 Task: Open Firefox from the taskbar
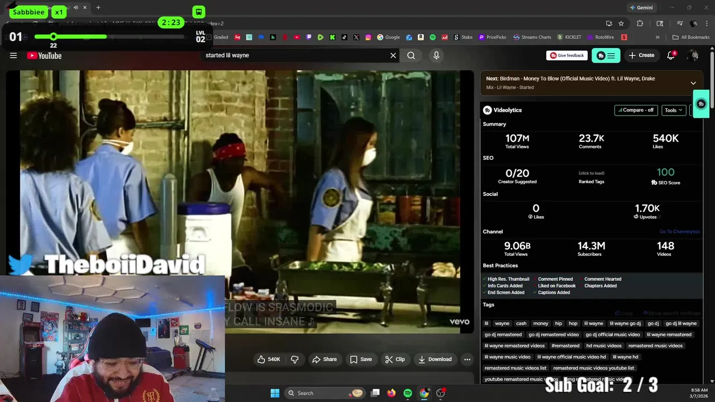pyautogui.click(x=392, y=393)
